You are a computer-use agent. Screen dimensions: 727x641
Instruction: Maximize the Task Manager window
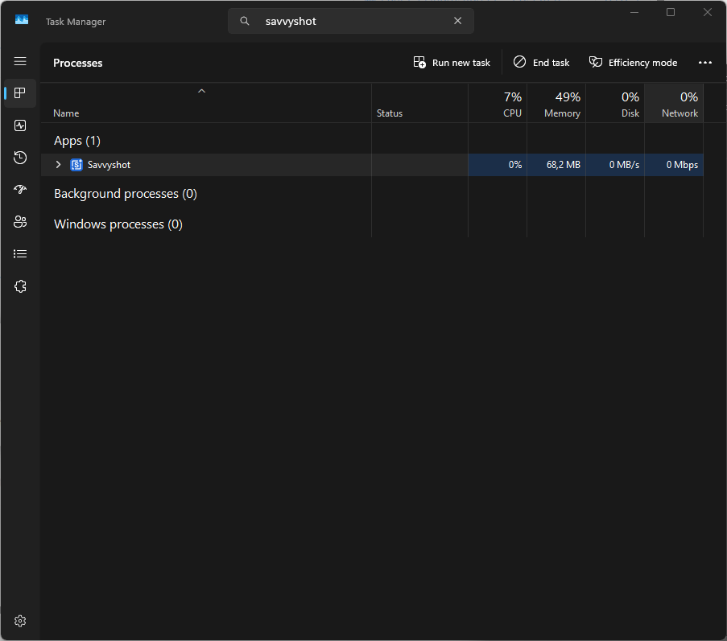(671, 13)
